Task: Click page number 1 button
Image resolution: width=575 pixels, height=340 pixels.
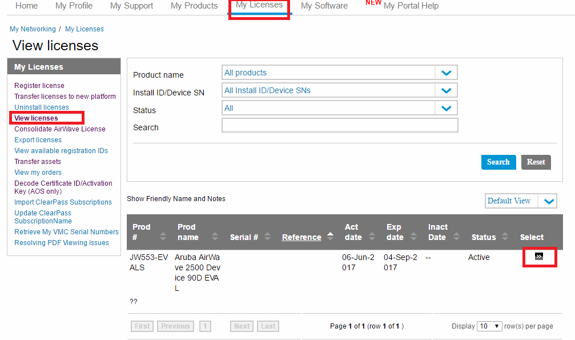Action: pos(205,326)
